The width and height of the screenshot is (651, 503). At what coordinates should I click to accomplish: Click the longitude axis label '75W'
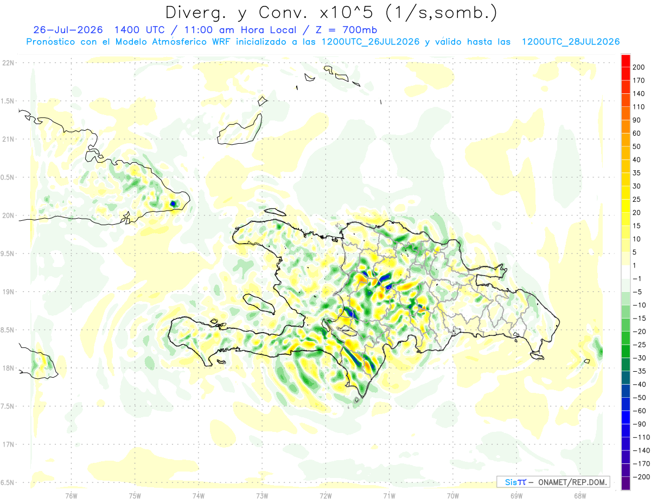coord(135,496)
